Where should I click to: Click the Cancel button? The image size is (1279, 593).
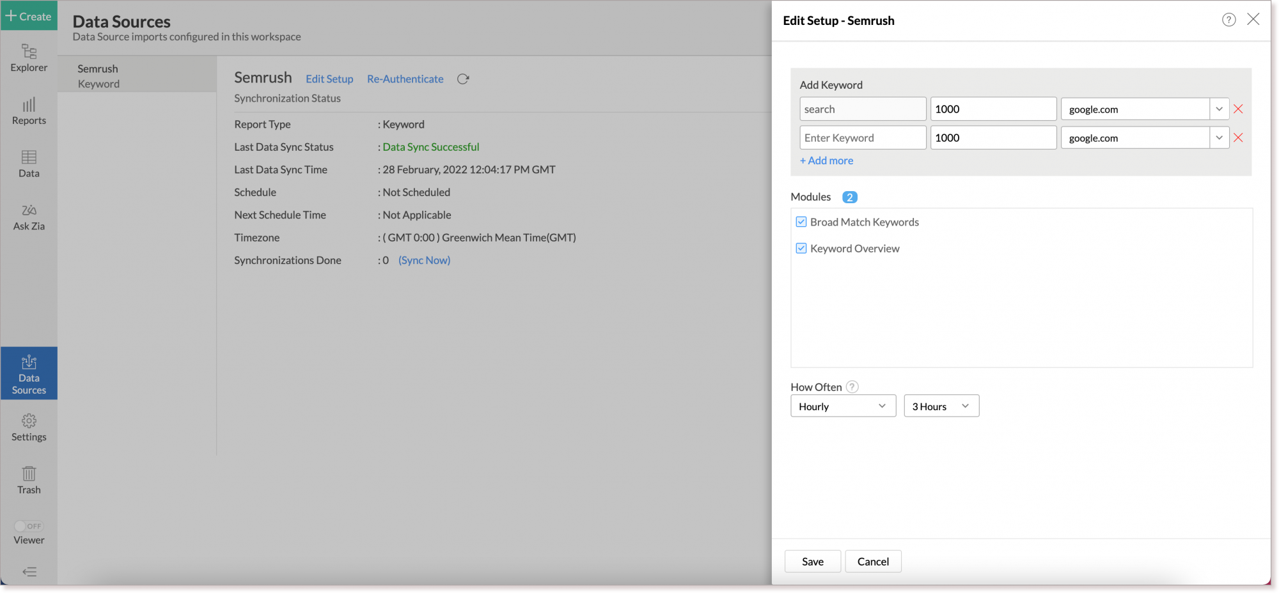tap(873, 561)
